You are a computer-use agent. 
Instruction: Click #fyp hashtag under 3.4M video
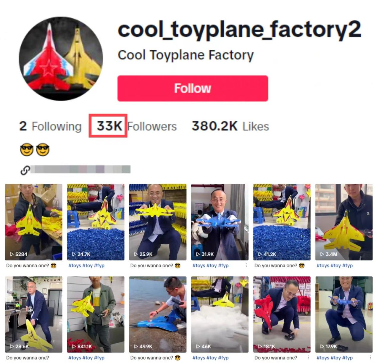pos(347,265)
